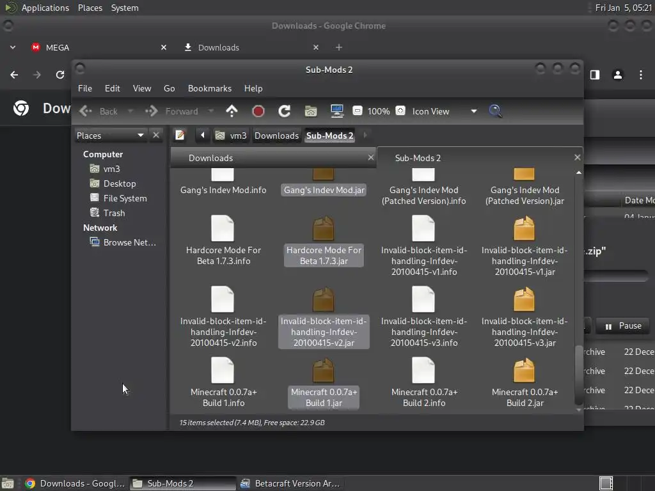Image resolution: width=655 pixels, height=491 pixels.
Task: Close the Places side pane
Action: pyautogui.click(x=156, y=135)
